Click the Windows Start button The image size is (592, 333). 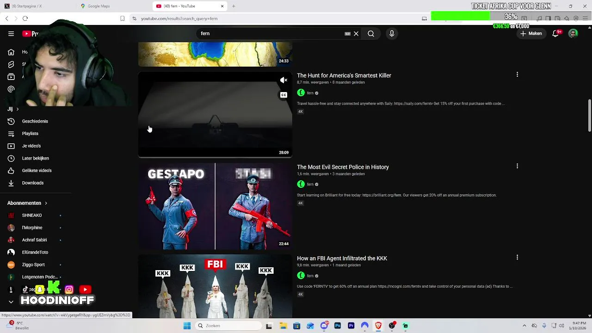click(187, 326)
